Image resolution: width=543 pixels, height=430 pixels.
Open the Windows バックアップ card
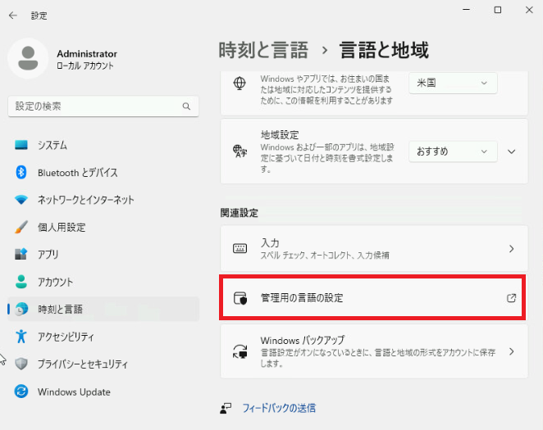click(x=374, y=351)
